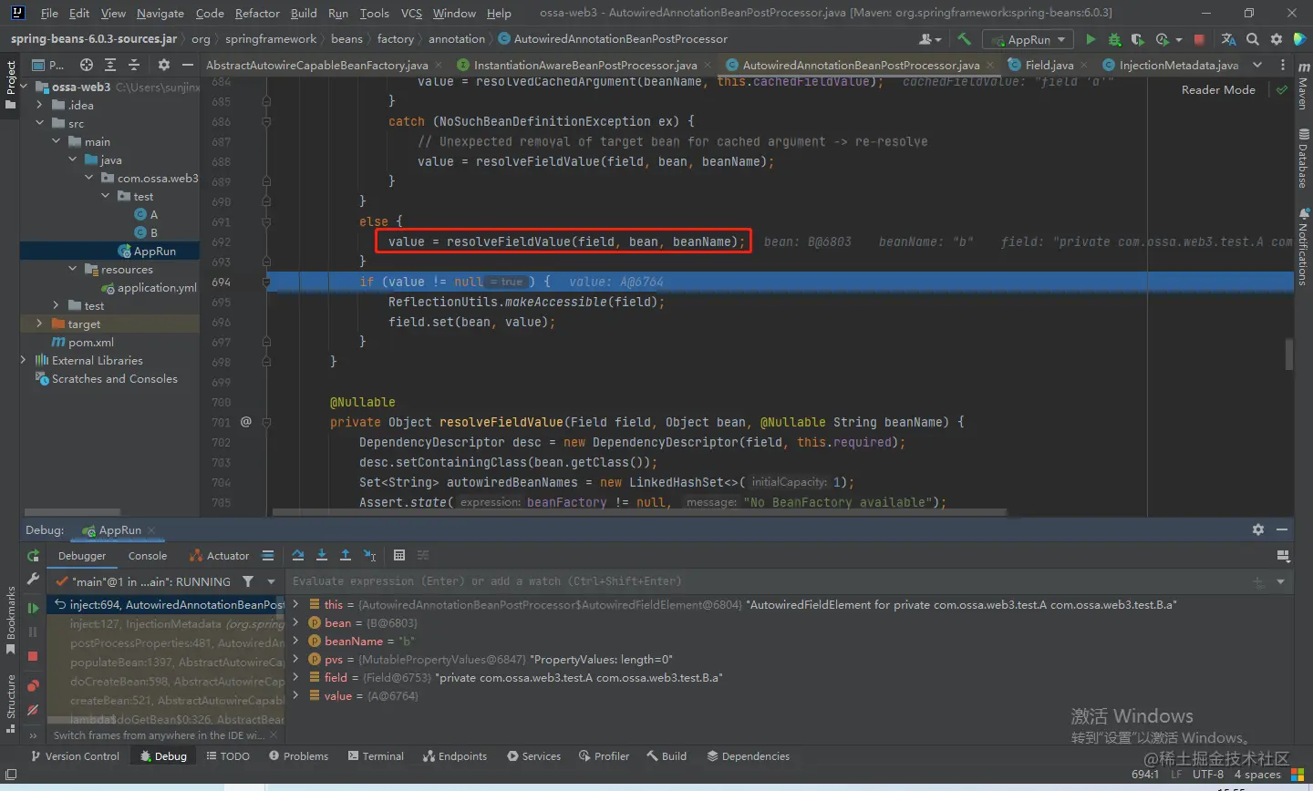Click Step Over debugger icon

(x=298, y=555)
